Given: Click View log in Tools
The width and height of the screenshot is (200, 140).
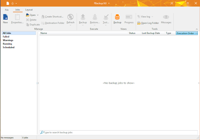Looking at the screenshot, I should click(144, 16).
